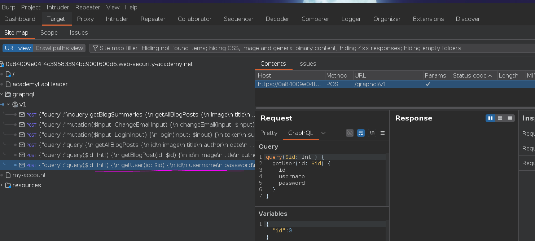Viewport: 535px width, 241px height.
Task: Switch to stacked horizontal request/response layout
Action: [500, 118]
